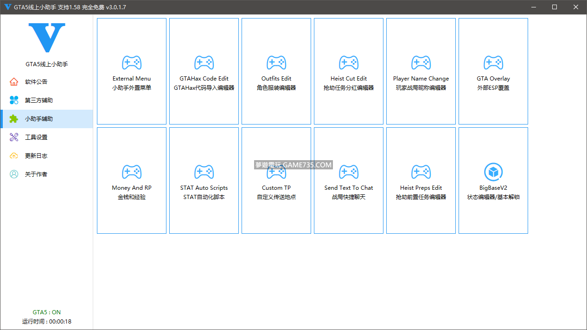
Task: Switch to the 工具设置 sidebar section
Action: (36, 137)
